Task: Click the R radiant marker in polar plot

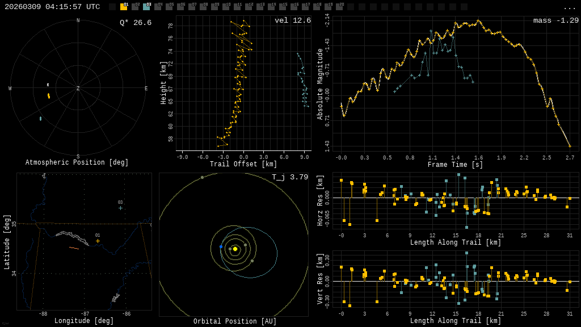Action: pyautogui.click(x=48, y=85)
